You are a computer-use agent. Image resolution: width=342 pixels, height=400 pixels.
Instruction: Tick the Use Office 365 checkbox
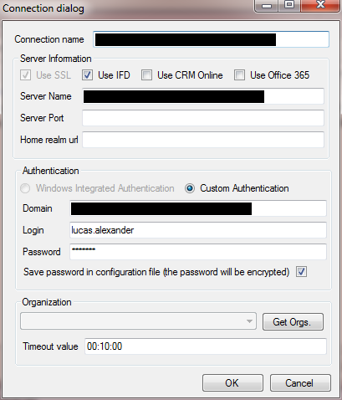(239, 75)
